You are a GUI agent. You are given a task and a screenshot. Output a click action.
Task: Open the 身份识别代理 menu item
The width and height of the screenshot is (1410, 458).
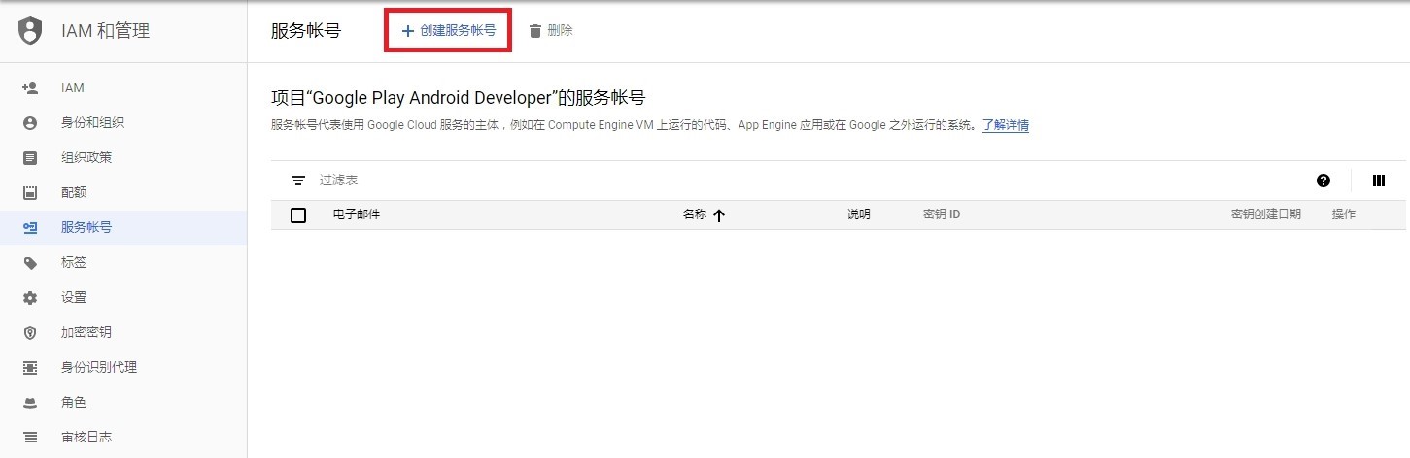123,368
